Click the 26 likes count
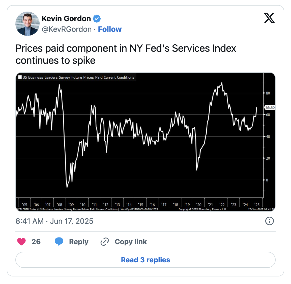Viewport: 291px width, 284px height. tap(36, 242)
